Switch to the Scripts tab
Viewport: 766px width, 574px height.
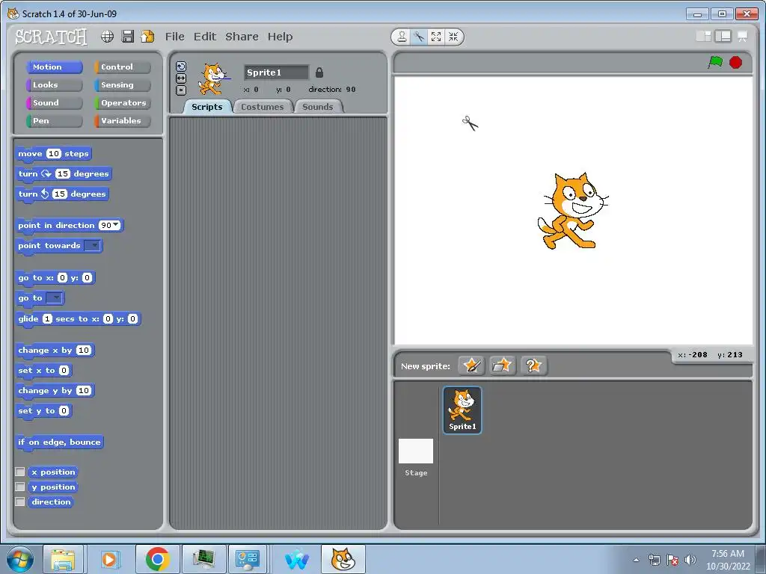[x=206, y=107]
